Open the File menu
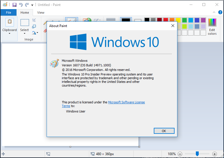The width and height of the screenshot is (224, 158). click(9, 13)
